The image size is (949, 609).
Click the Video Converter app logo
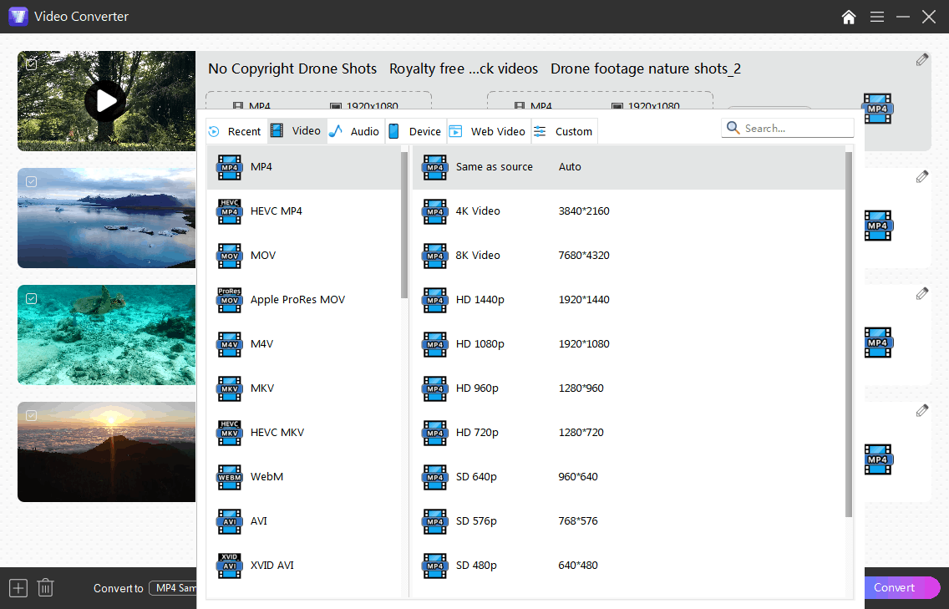(x=18, y=17)
